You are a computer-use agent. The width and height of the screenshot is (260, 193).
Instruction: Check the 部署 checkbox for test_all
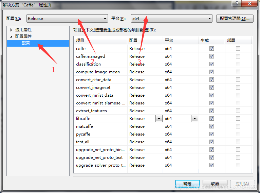coord(238,142)
